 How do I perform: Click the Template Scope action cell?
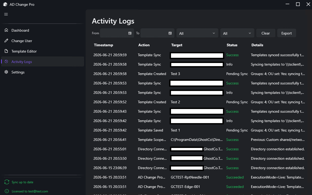[152, 140]
